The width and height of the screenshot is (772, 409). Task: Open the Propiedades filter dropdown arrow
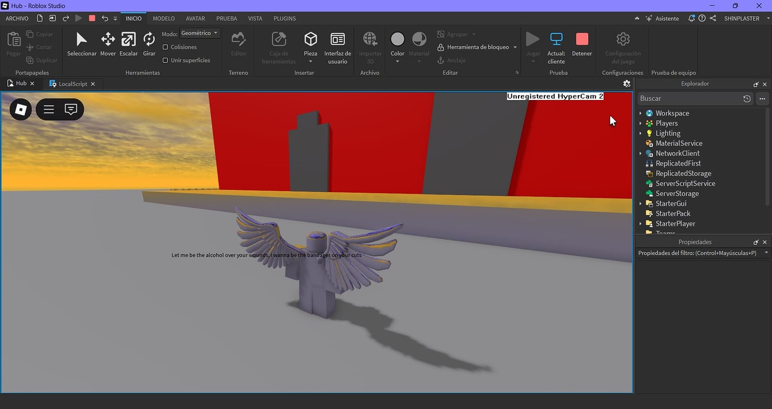766,253
